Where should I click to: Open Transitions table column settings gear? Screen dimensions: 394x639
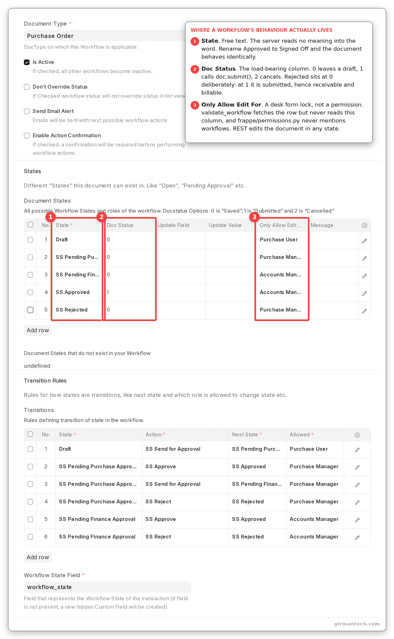[357, 435]
